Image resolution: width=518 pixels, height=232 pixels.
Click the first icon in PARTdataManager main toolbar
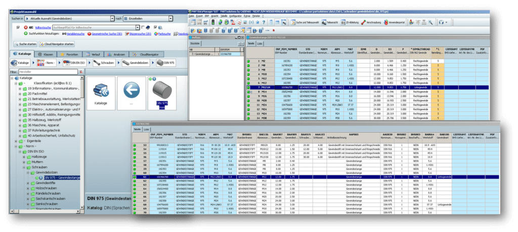193,22
